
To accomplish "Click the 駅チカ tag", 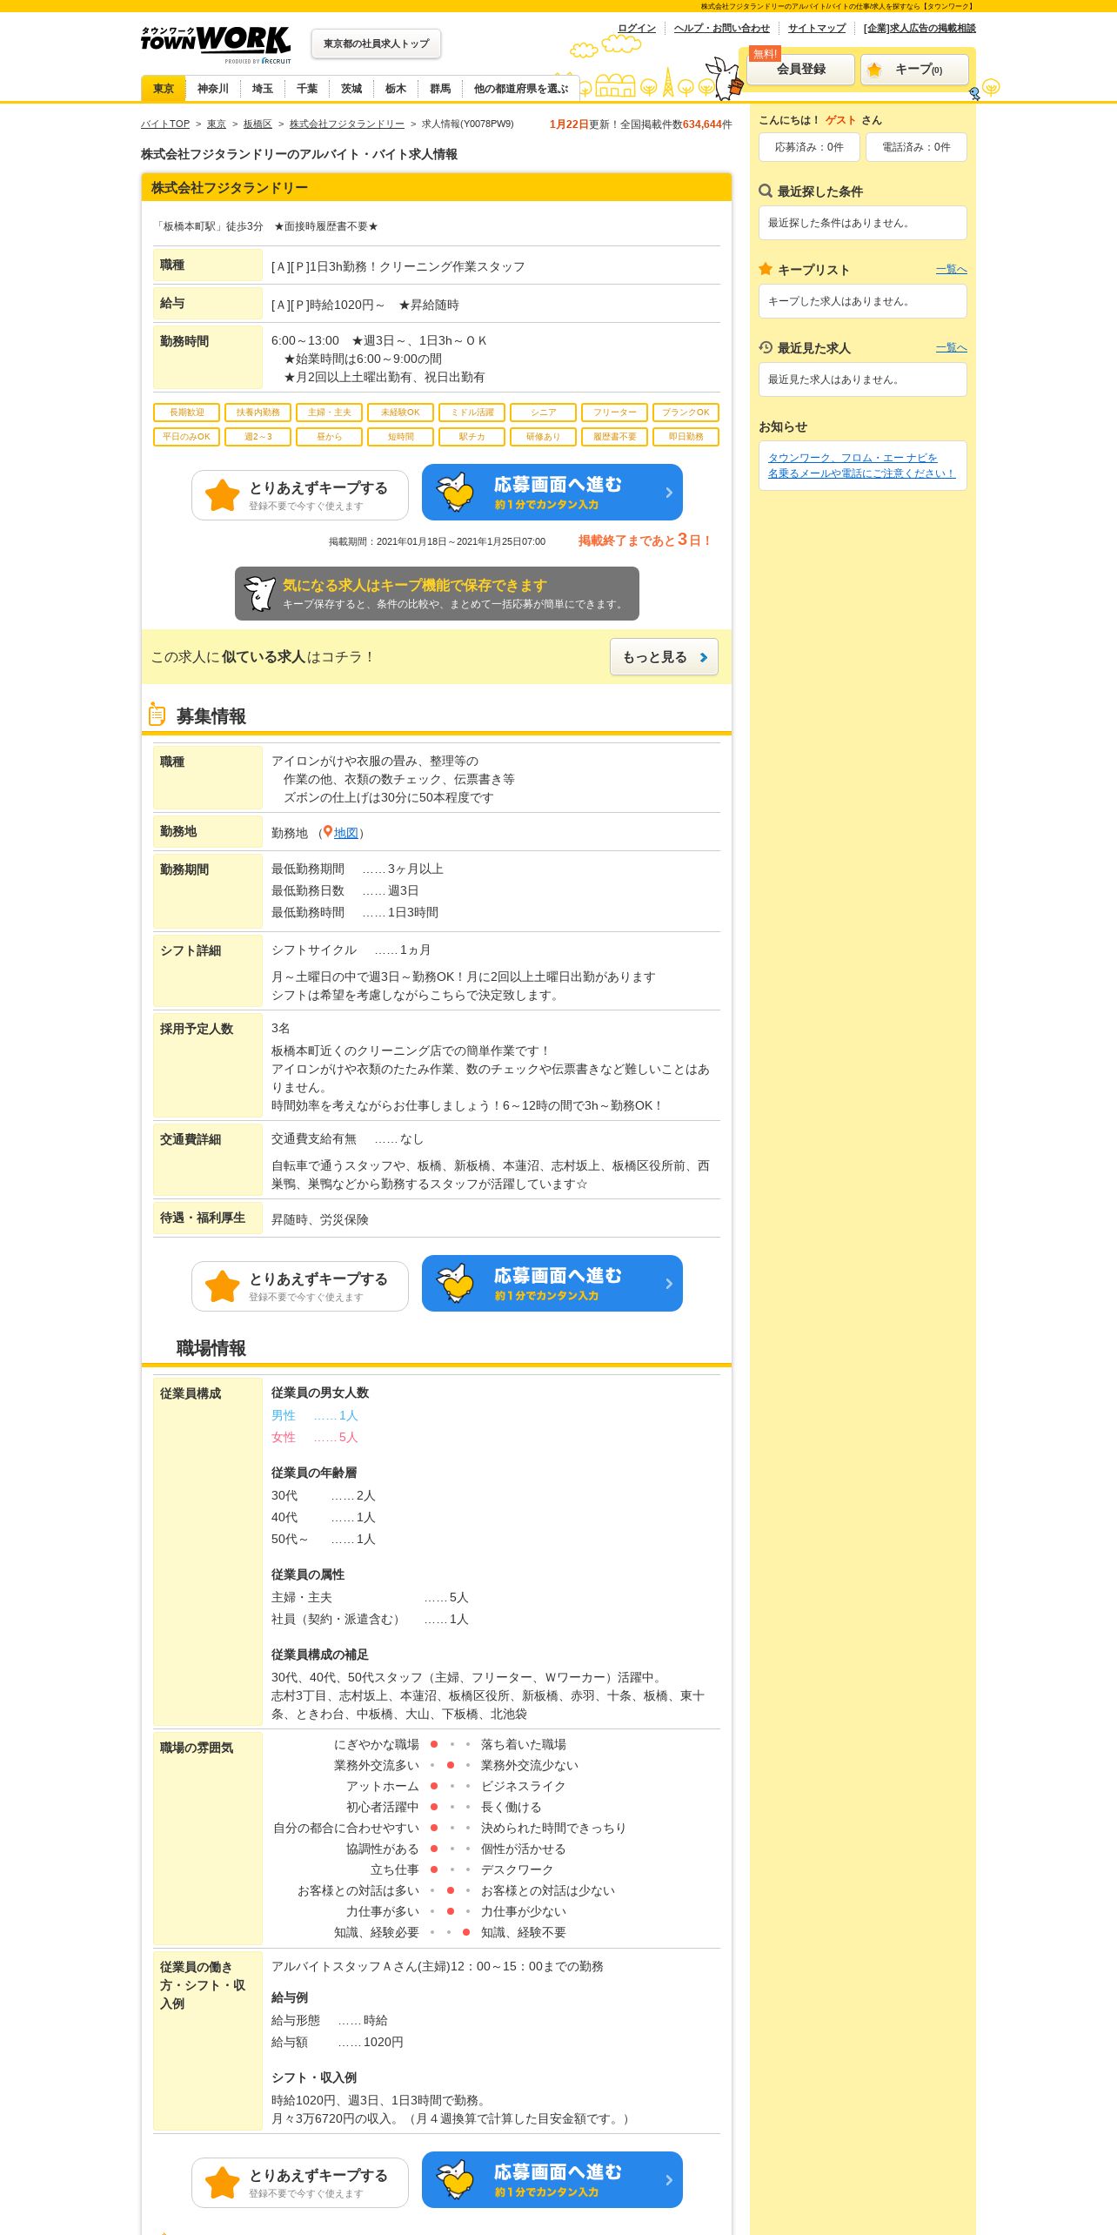I will coord(472,437).
